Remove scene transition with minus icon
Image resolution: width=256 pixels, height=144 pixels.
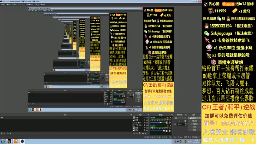click(182, 121)
